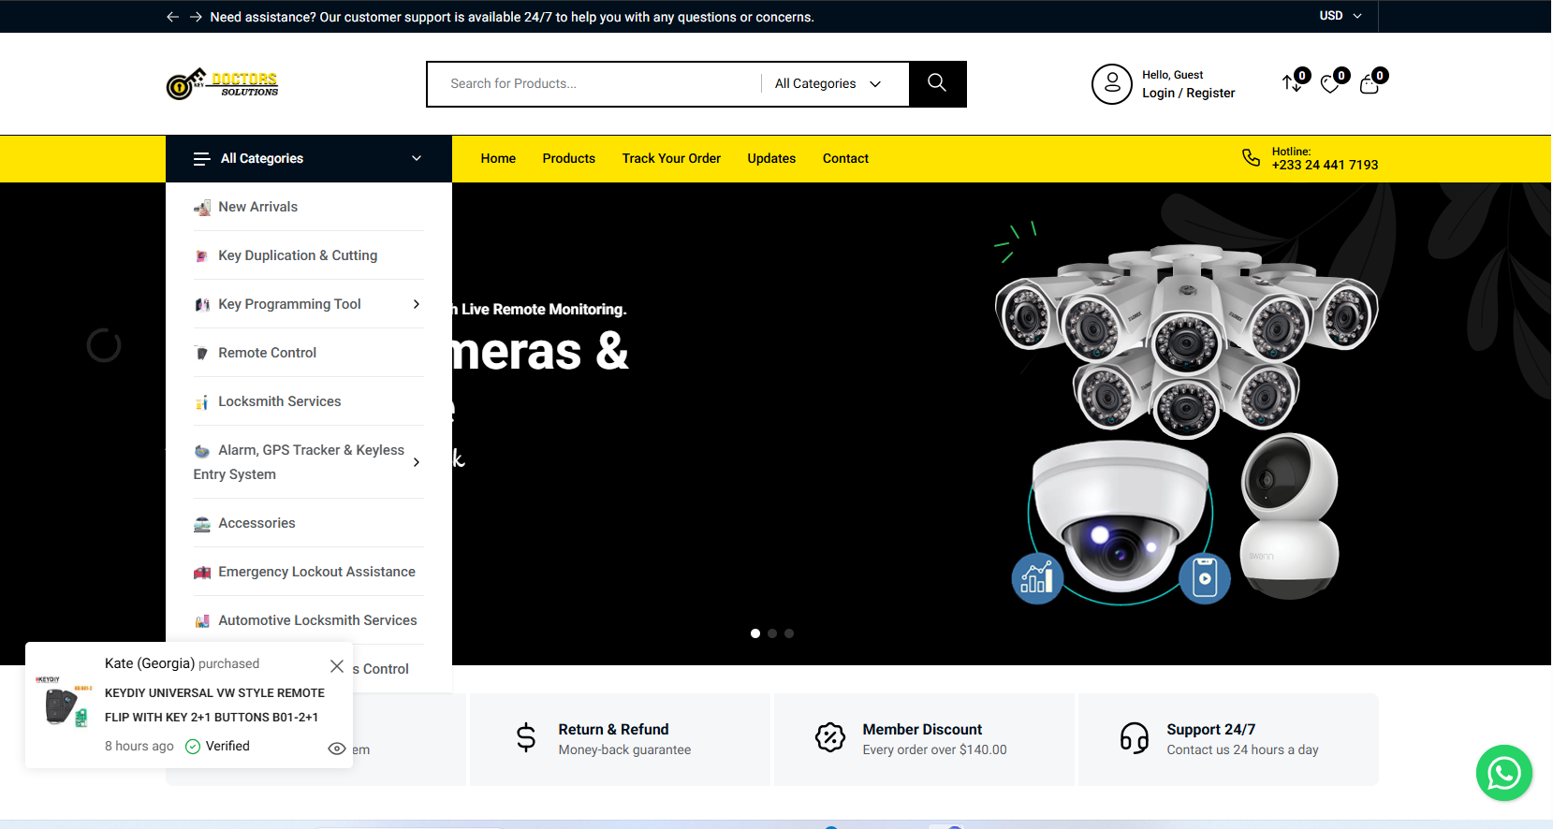Select first carousel slide dot

pyautogui.click(x=755, y=633)
